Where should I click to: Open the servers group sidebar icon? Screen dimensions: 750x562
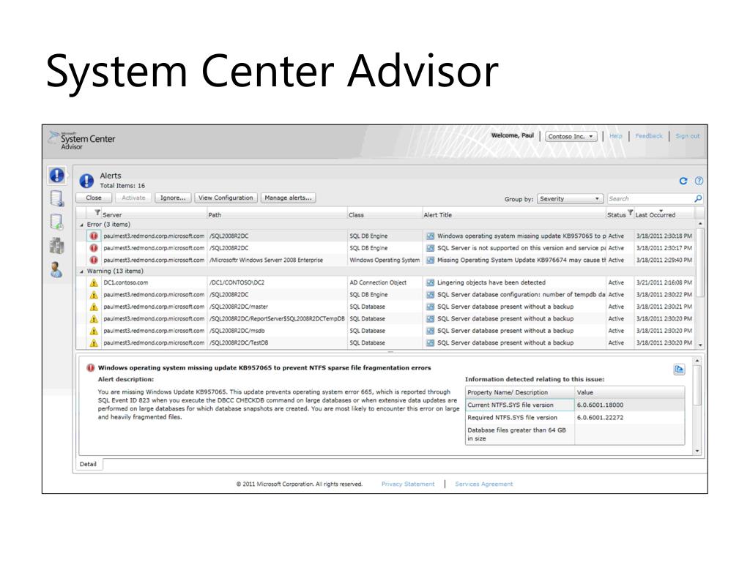pos(56,246)
